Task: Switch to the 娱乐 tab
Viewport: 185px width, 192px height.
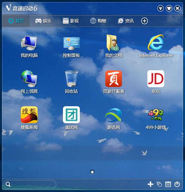Action: pos(43,21)
